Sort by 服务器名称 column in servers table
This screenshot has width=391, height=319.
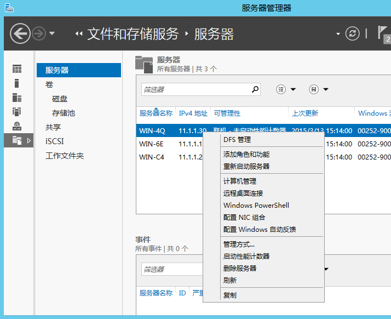(156, 113)
